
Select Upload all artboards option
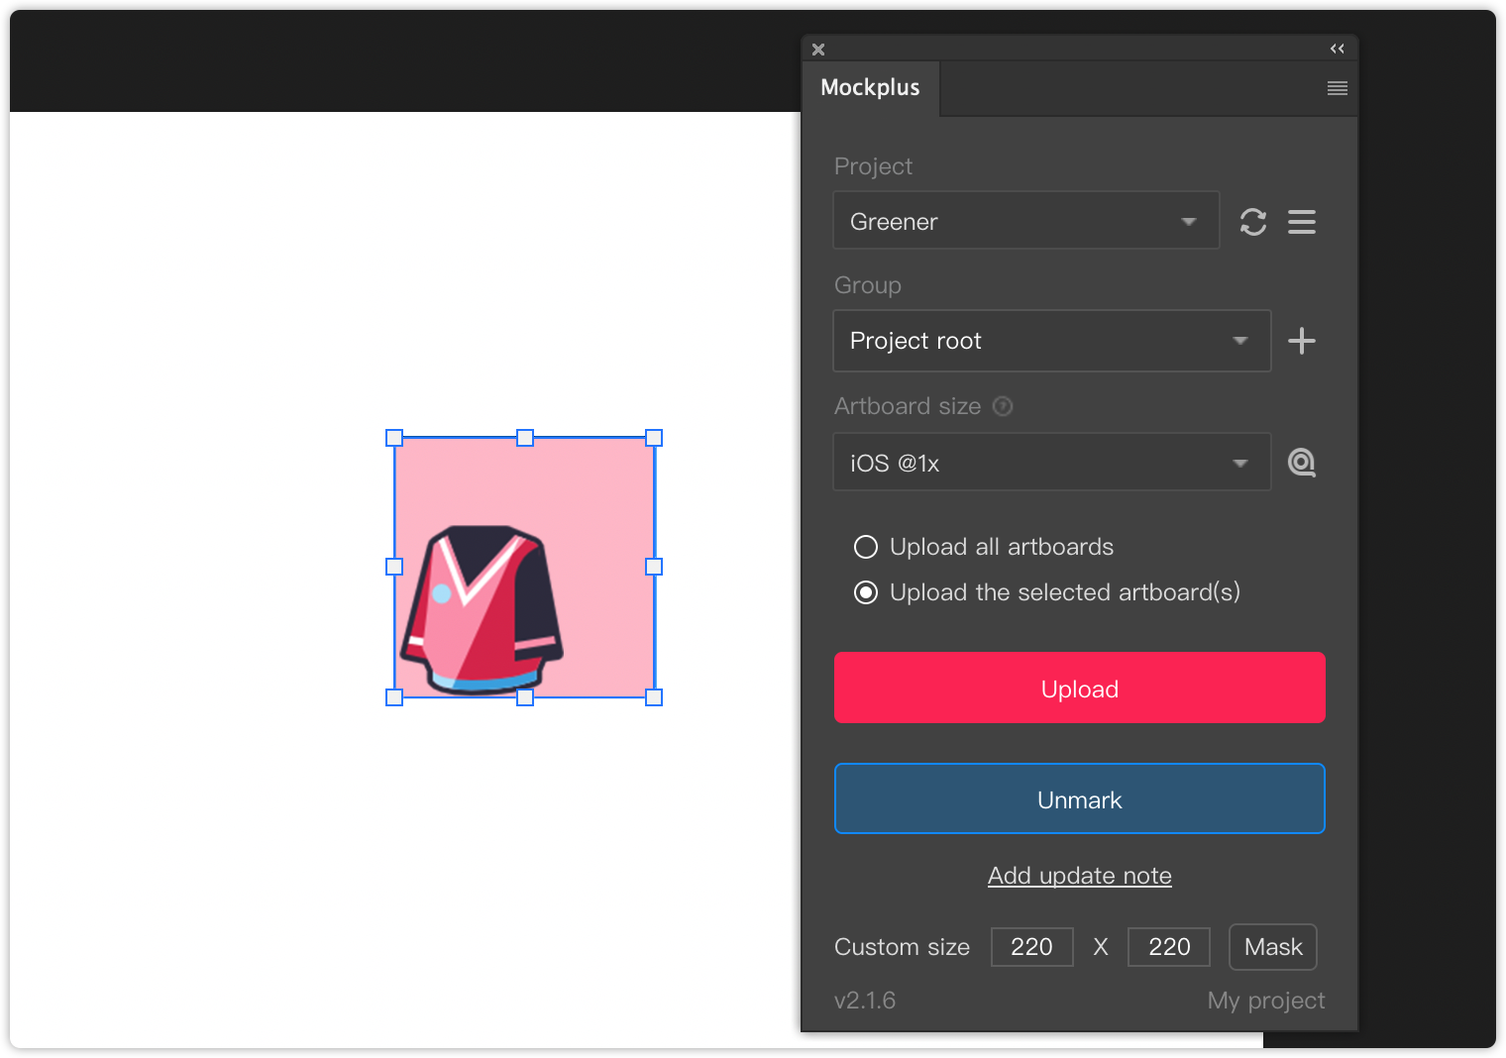866,547
